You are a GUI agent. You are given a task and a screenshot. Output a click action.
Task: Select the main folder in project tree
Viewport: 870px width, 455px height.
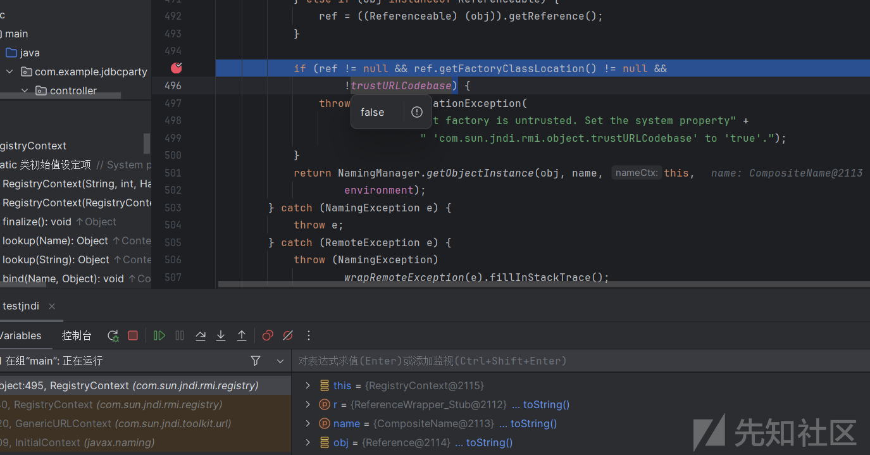16,34
